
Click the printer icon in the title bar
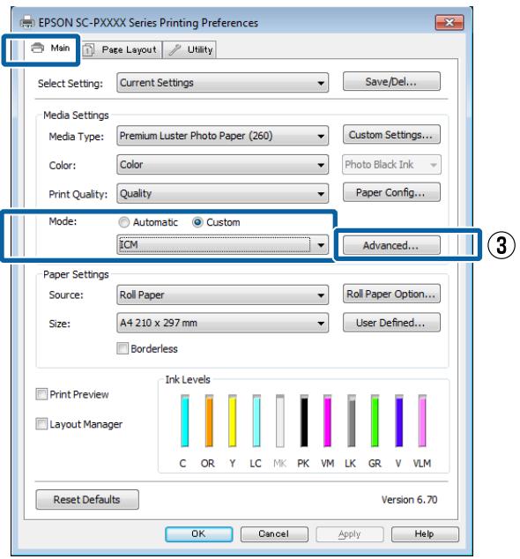[27, 22]
